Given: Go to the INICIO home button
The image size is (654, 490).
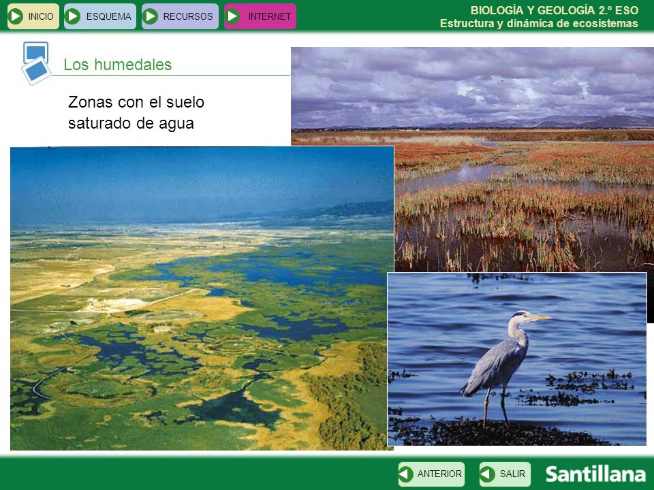Looking at the screenshot, I should (x=33, y=16).
